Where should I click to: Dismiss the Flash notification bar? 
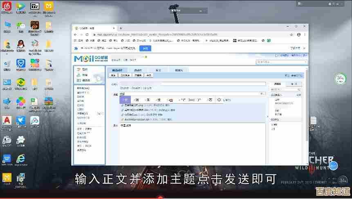tap(304, 48)
